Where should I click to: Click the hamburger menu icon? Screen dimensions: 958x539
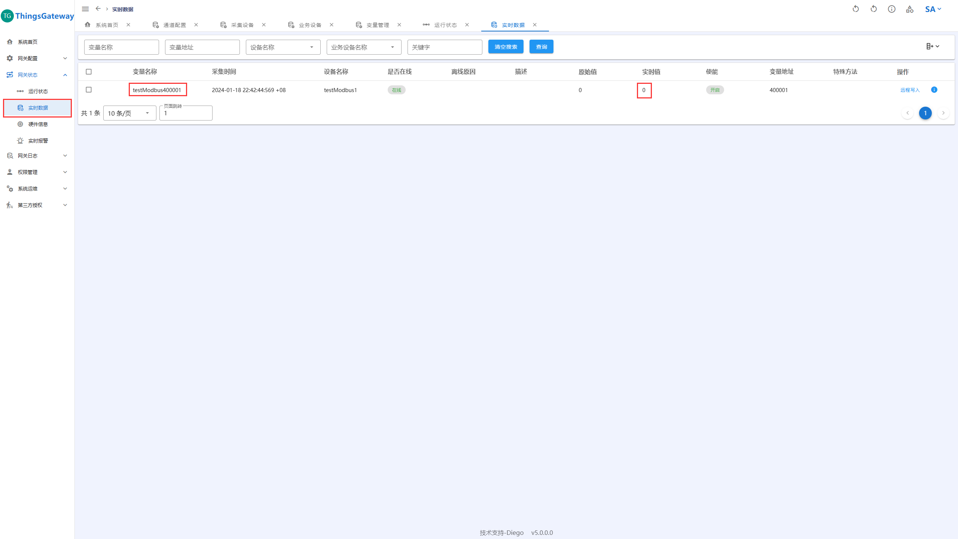click(85, 9)
